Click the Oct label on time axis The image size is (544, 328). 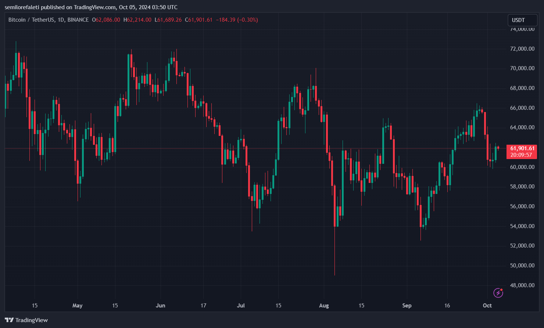(487, 306)
